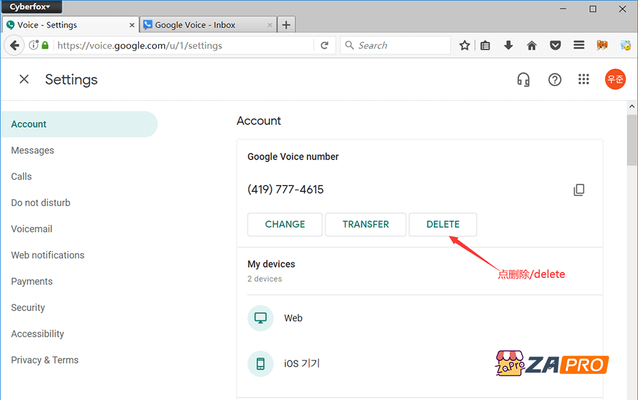Open Google Voice help
638x400 pixels.
554,79
